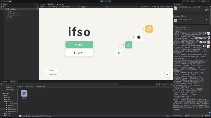Expand the Gameplay UI object

click(x=6, y=13)
